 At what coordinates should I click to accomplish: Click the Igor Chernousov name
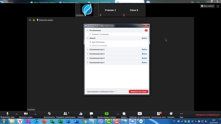98,42
